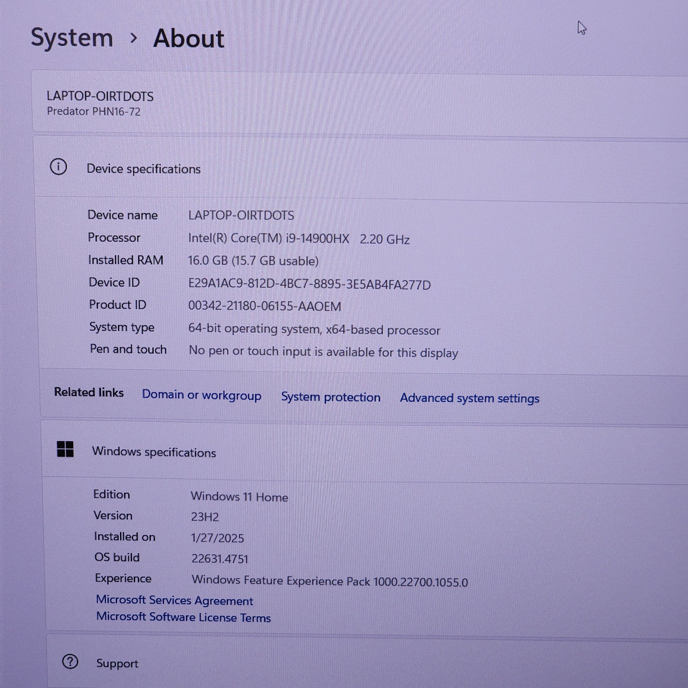Image resolution: width=688 pixels, height=688 pixels.
Task: Go back to System breadcrumb
Action: 72,38
